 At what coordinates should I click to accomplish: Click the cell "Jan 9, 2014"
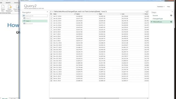pyautogui.click(x=57, y=30)
